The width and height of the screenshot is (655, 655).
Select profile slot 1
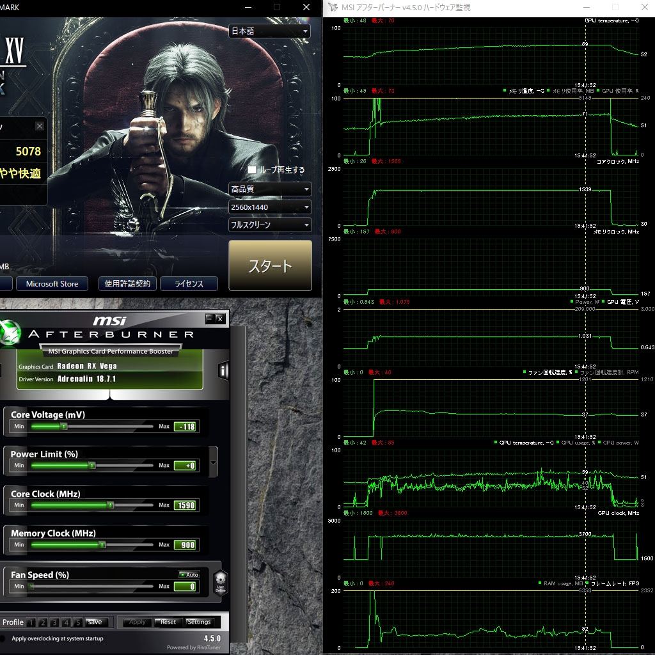tap(31, 622)
